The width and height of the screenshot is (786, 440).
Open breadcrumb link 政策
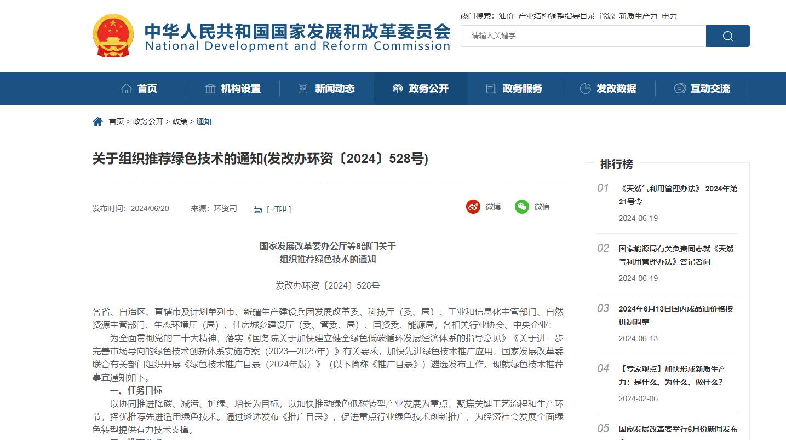tap(180, 121)
